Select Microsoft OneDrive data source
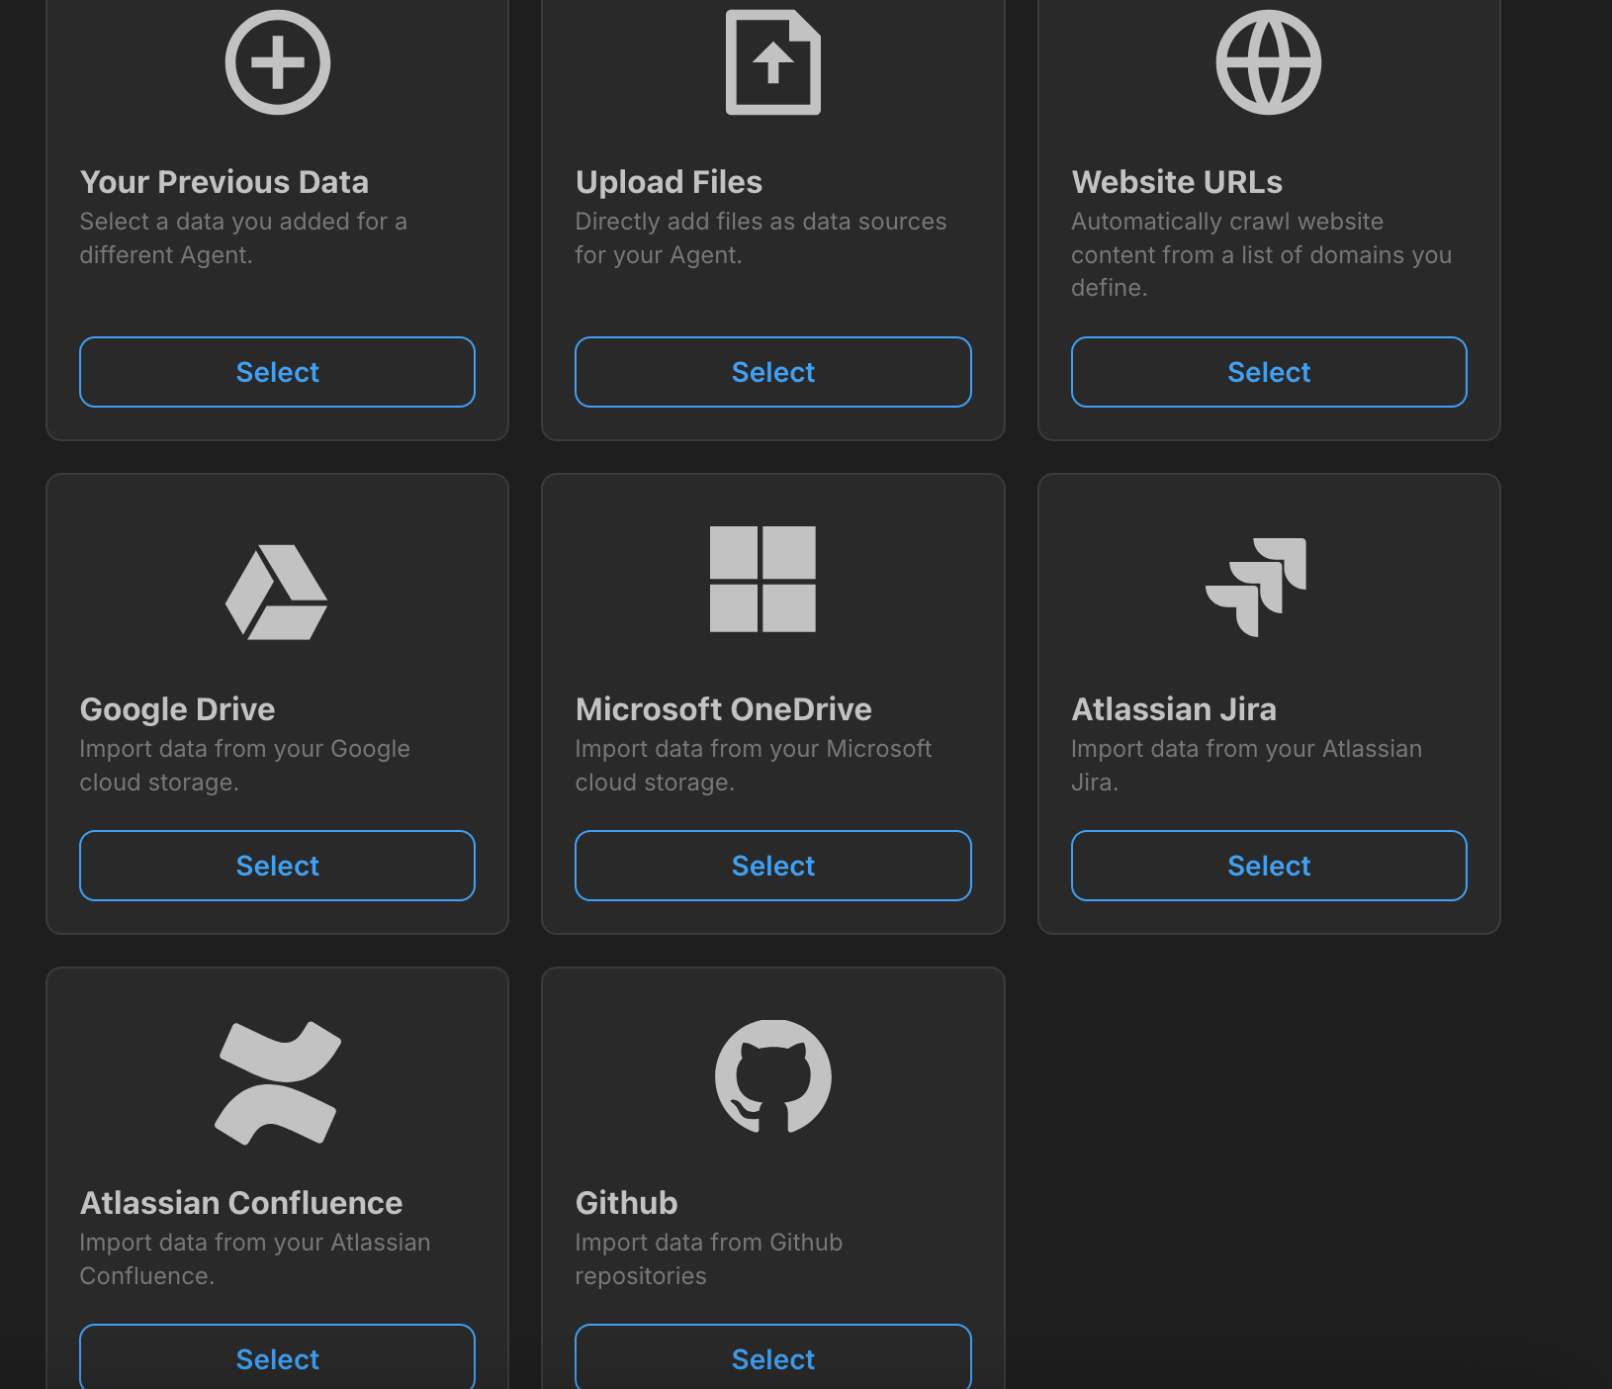This screenshot has height=1389, width=1612. [773, 866]
